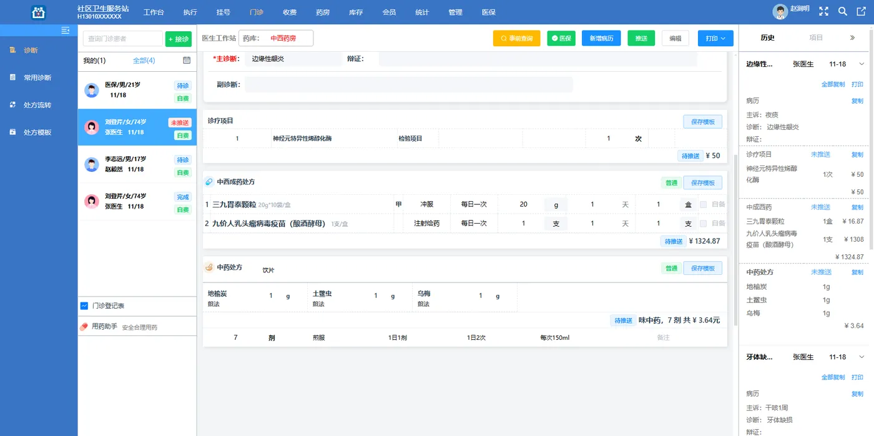The width and height of the screenshot is (874, 436).
Task: Click the fullscreen expand icon in the header
Action: (825, 11)
